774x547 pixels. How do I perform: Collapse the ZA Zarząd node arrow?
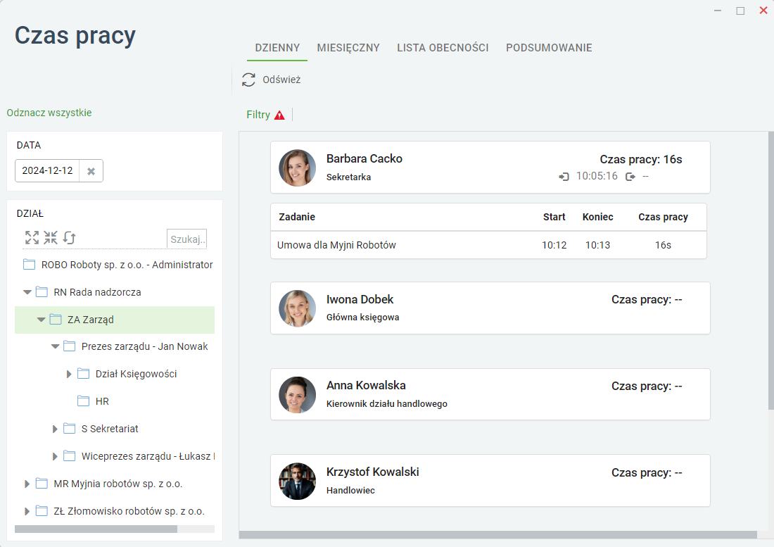(42, 320)
